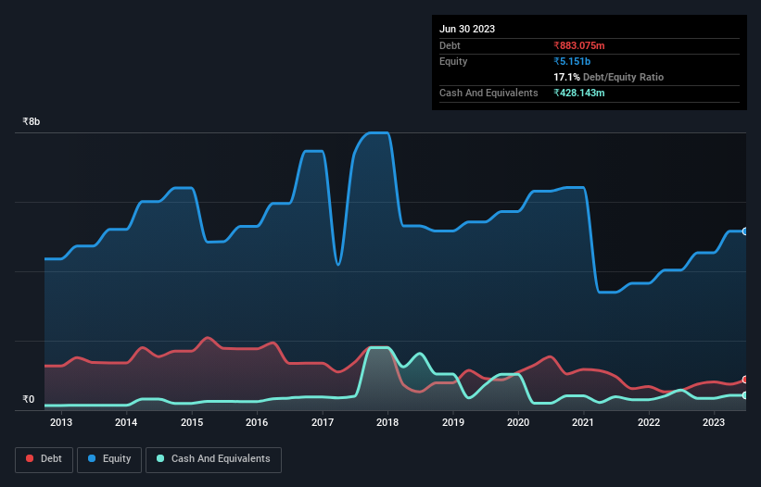Select the Jun 30 2023 tooltip date
The image size is (761, 487).
click(x=467, y=29)
